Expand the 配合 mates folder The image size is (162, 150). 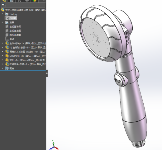(2, 68)
